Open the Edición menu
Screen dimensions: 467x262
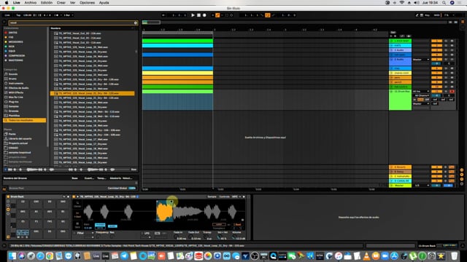point(47,3)
